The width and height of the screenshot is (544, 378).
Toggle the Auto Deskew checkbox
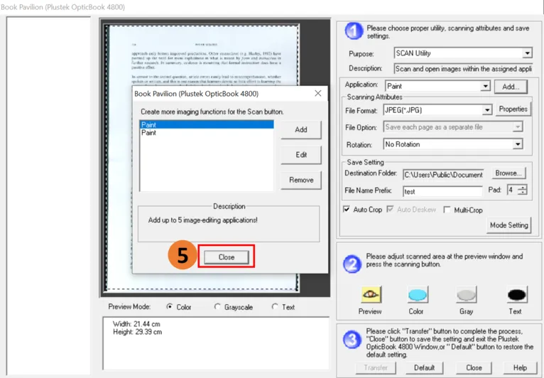[390, 210]
